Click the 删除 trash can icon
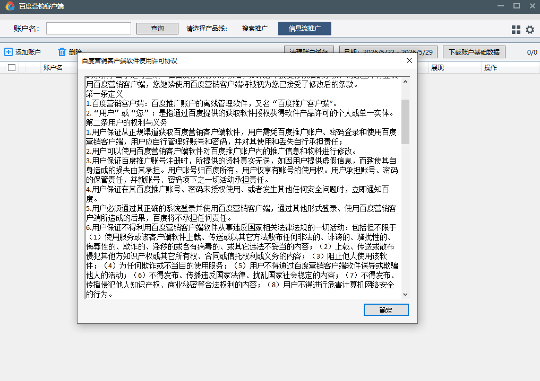540x381 pixels. tap(62, 52)
